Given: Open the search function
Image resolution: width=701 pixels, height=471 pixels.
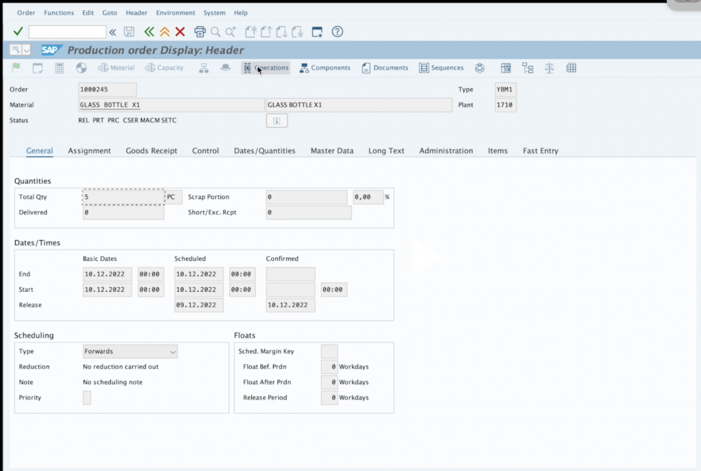Looking at the screenshot, I should tap(214, 31).
